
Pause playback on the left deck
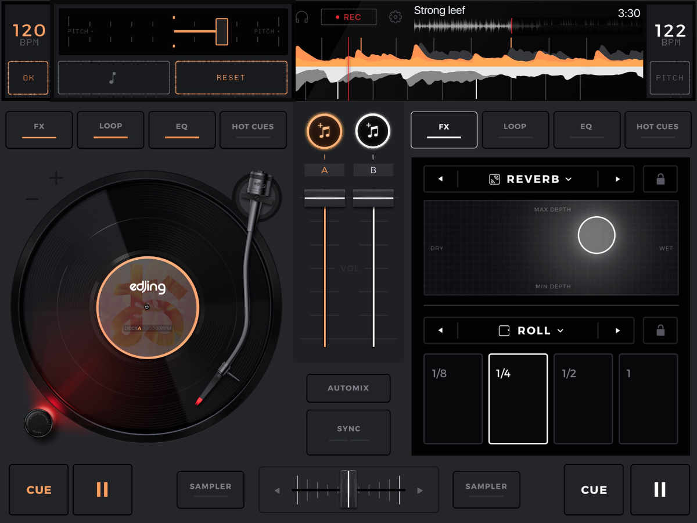tap(102, 489)
